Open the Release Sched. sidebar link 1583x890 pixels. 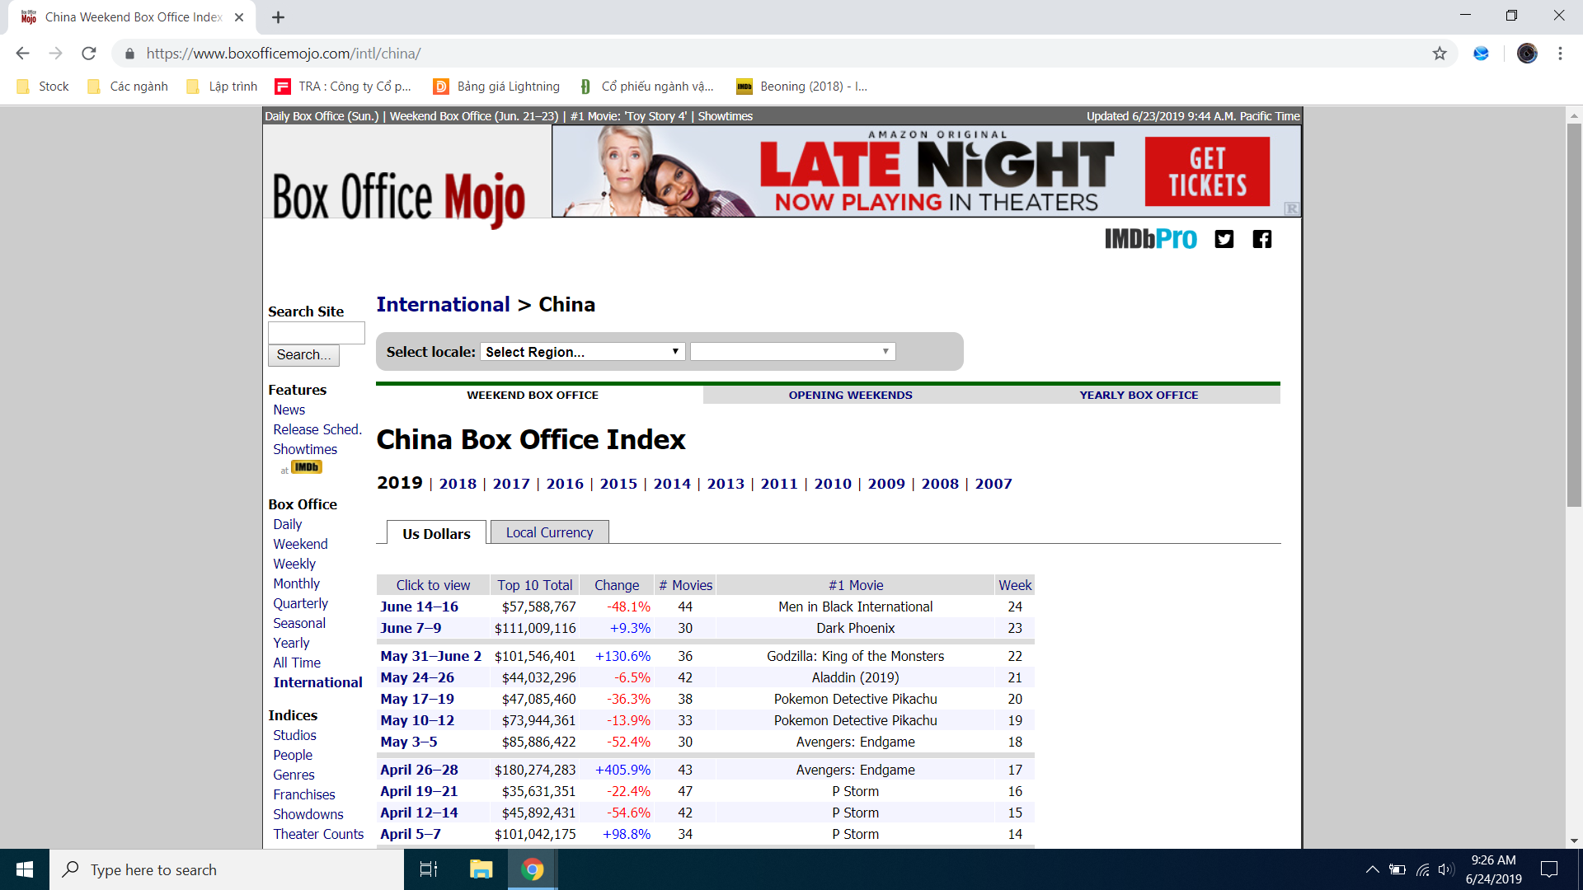coord(317,429)
